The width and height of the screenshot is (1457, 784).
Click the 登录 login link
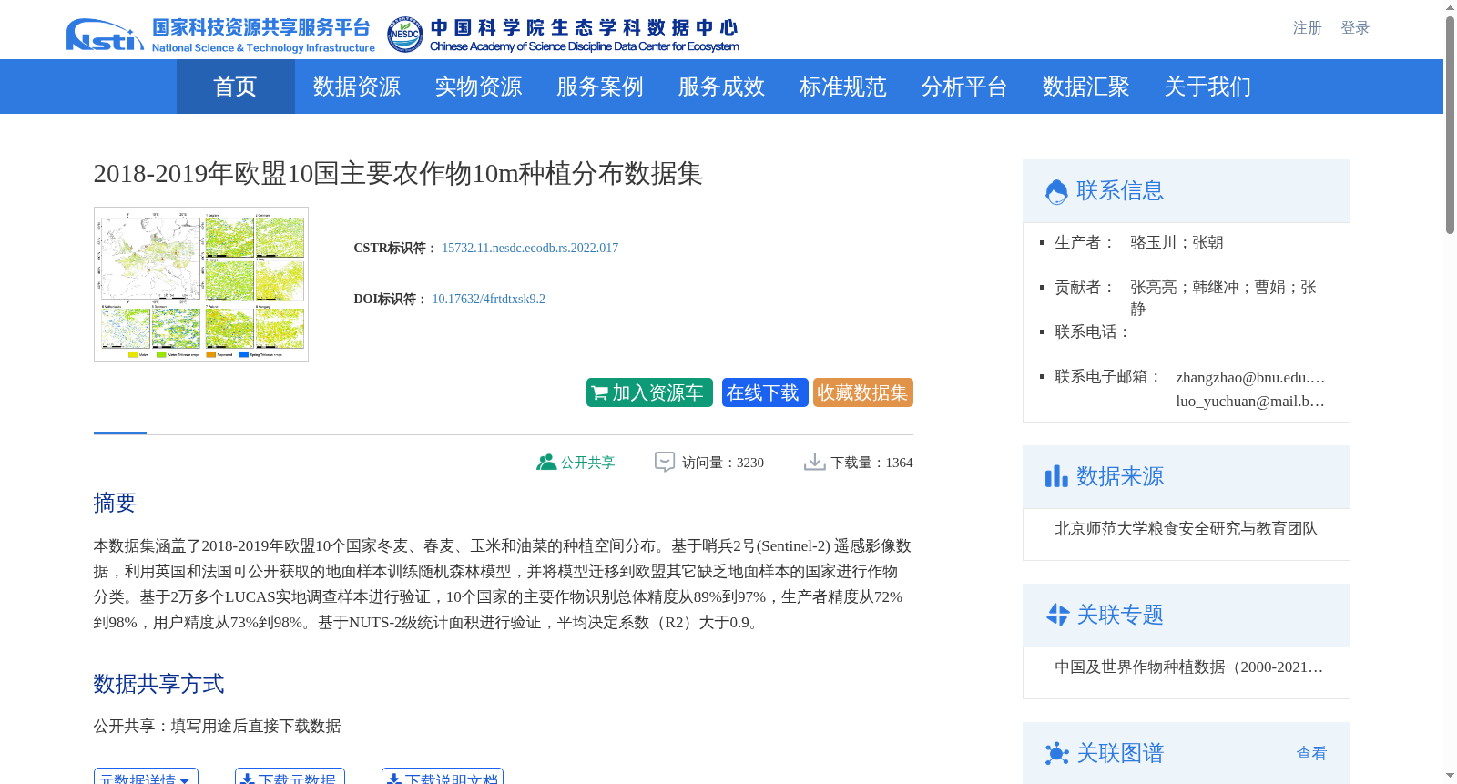[x=1355, y=28]
